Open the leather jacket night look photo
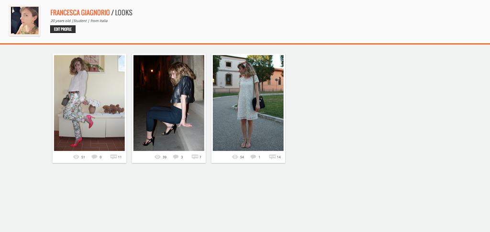This screenshot has width=490, height=232. pos(169,103)
